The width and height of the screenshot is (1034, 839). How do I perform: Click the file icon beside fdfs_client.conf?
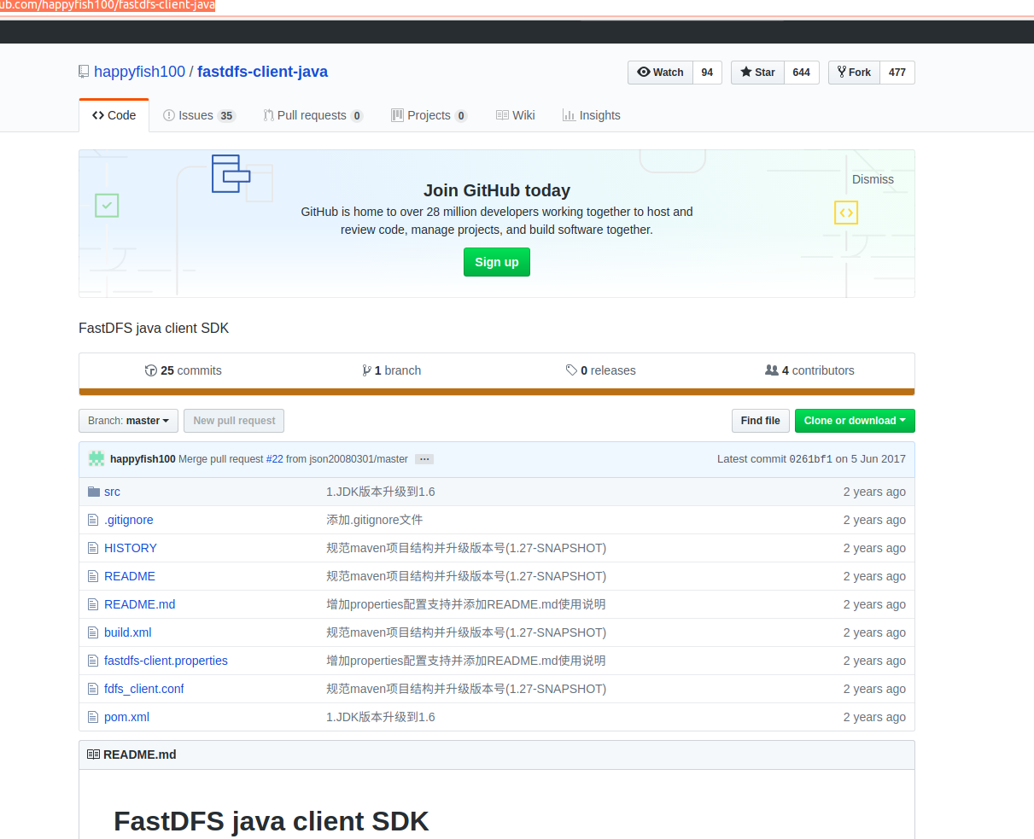click(x=93, y=689)
